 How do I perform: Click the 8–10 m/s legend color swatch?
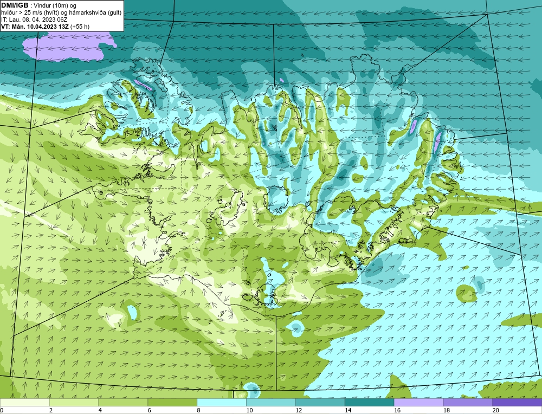[x=222, y=402]
